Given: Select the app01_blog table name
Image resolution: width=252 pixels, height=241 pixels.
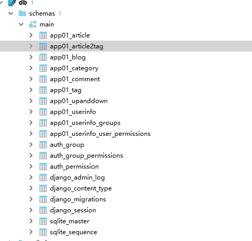Looking at the screenshot, I should [68, 57].
